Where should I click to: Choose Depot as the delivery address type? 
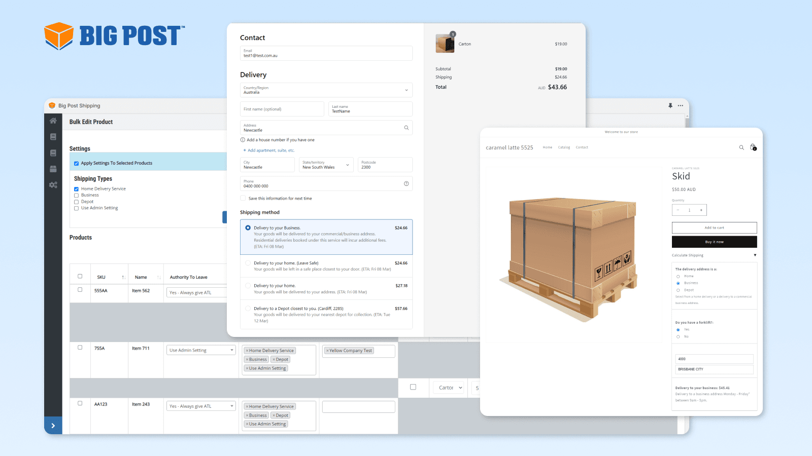678,290
